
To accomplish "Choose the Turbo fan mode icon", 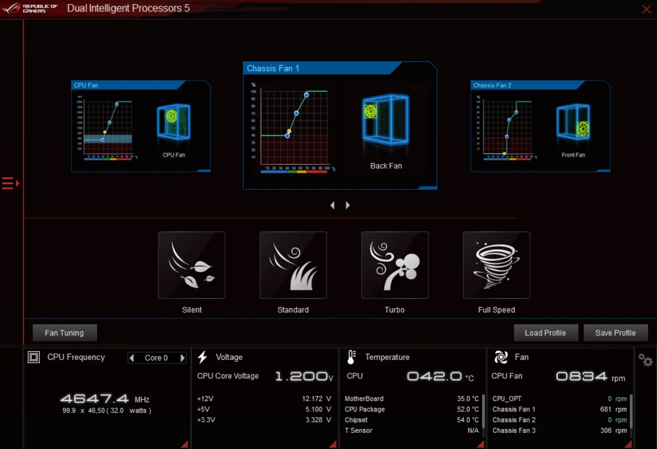I will point(395,265).
